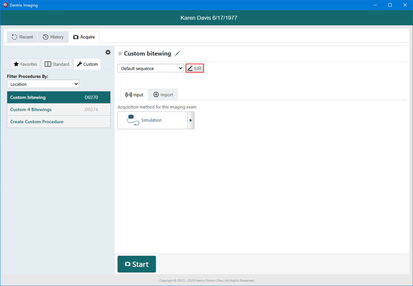Open the Default sequence dropdown

(151, 69)
